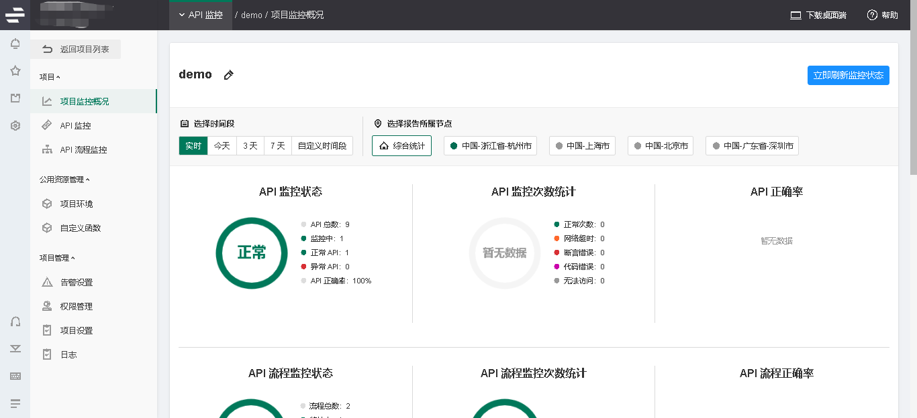Switch time range to 7天
The height and width of the screenshot is (418, 917).
(x=277, y=145)
